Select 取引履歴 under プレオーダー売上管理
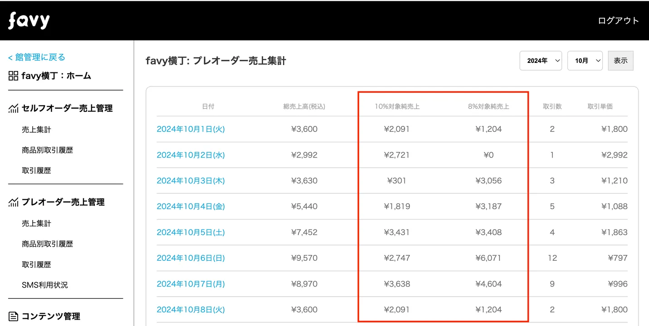 coord(36,264)
